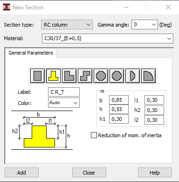Select the rectangular column shape icon
Screen dimensions: 179x182
pyautogui.click(x=37, y=76)
